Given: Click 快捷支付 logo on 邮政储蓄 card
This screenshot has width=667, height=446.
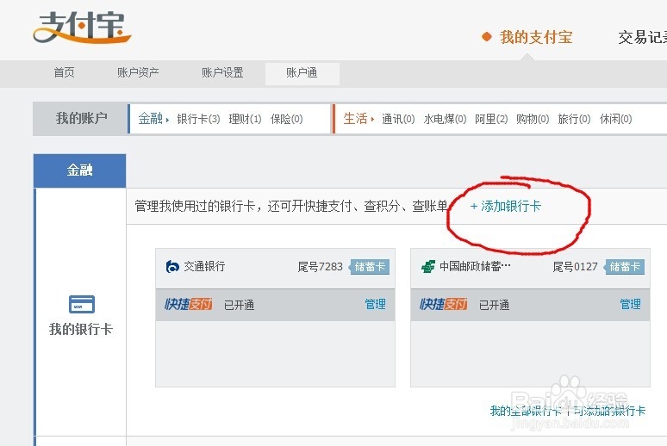Looking at the screenshot, I should pos(443,305).
